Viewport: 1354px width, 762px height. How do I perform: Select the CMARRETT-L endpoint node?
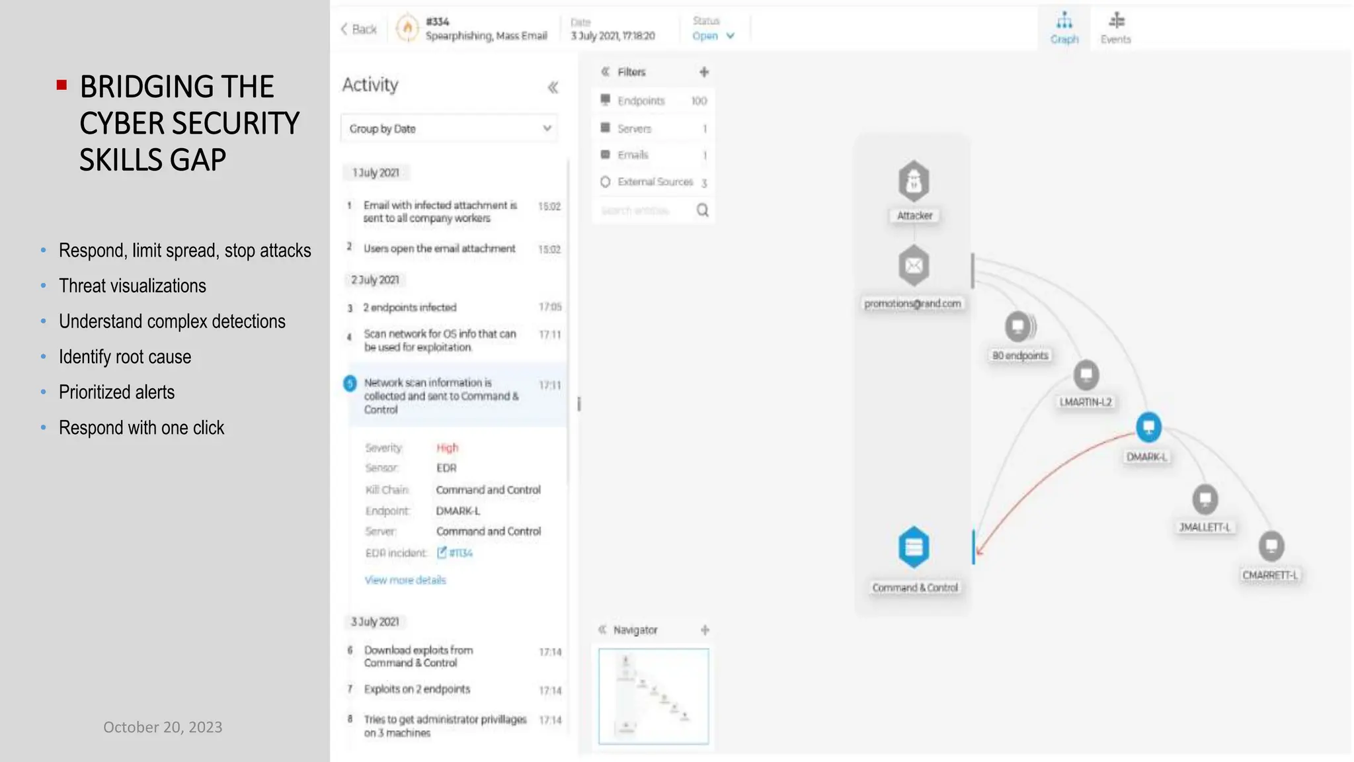[1271, 546]
